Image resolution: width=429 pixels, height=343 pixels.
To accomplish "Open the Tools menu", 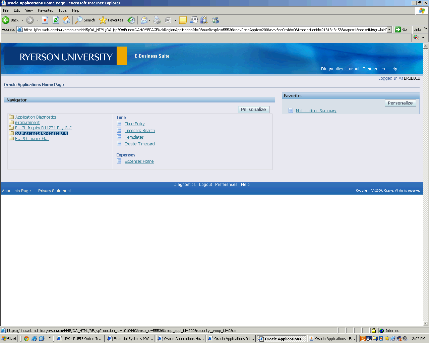I will click(x=63, y=10).
